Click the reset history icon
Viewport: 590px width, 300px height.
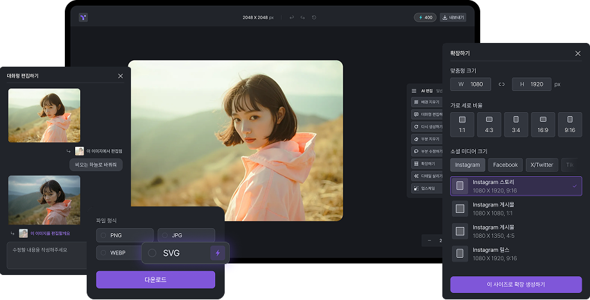pyautogui.click(x=314, y=17)
